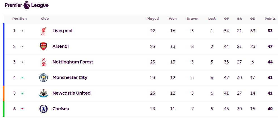Image resolution: width=278 pixels, height=118 pixels.
Task: Click the Club column header
Action: tap(45, 19)
